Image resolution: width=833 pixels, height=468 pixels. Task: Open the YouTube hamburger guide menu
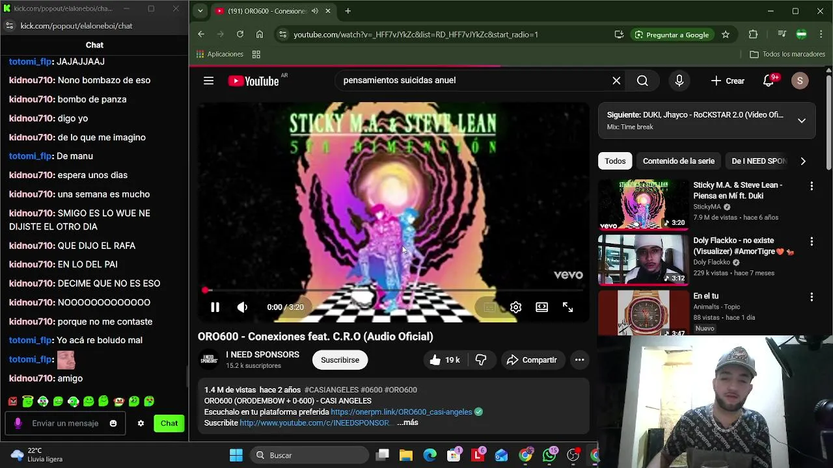[208, 81]
